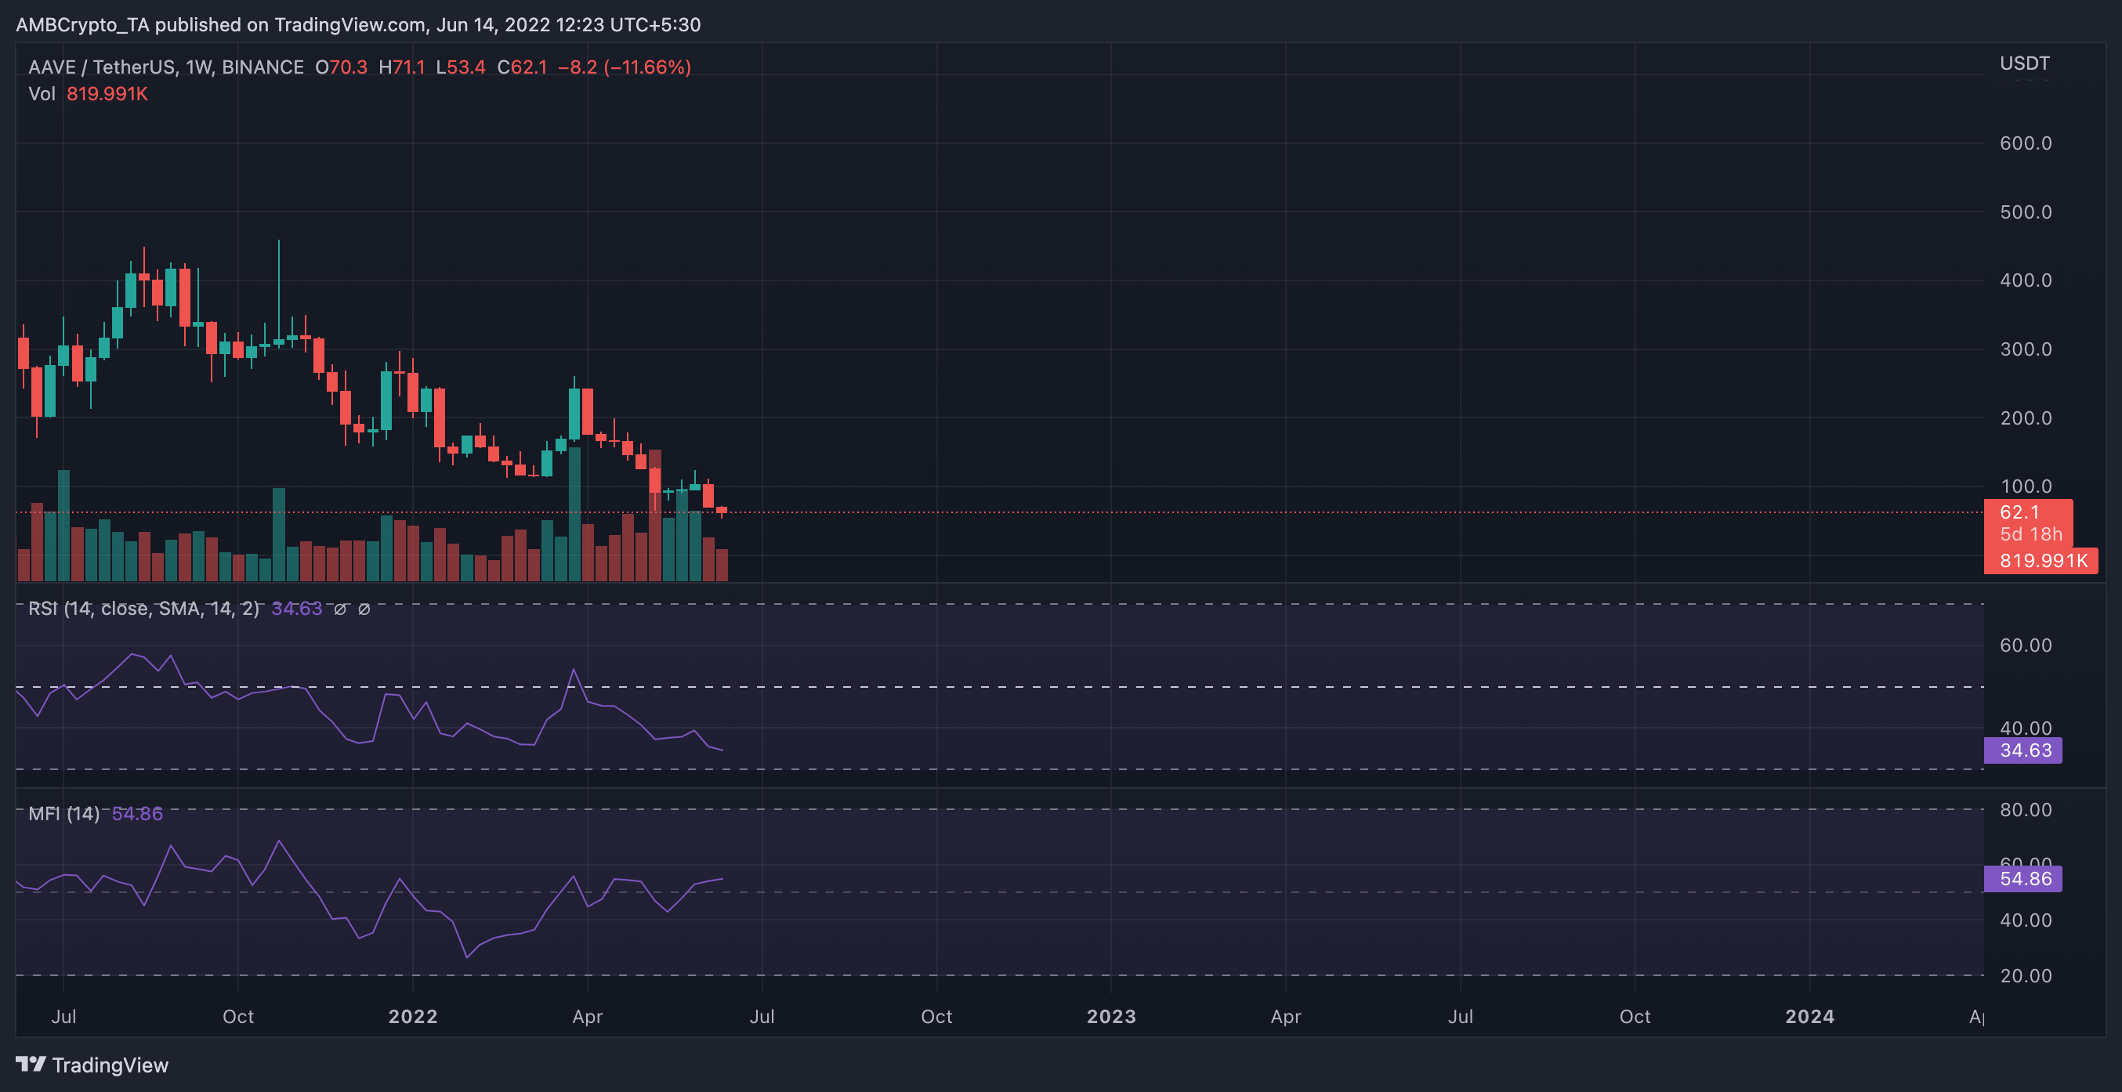Click the USDT currency label on price axis
2122x1092 pixels.
(x=2024, y=63)
